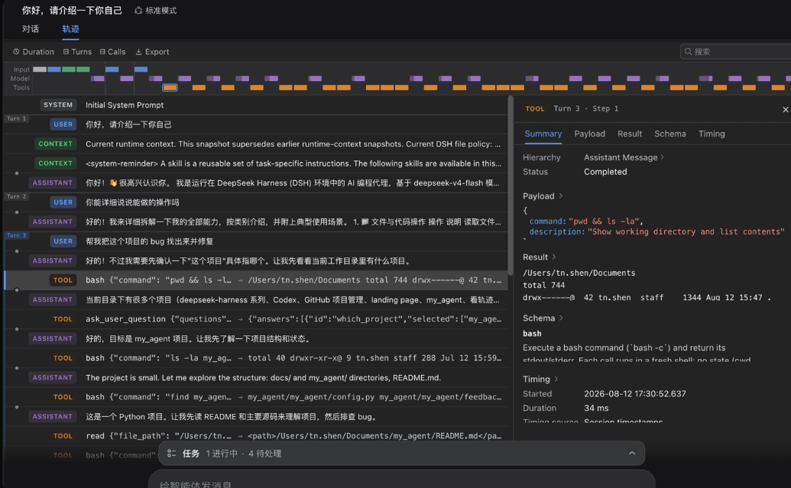Click the magnifier icon in search box
The width and height of the screenshot is (791, 488).
(x=688, y=51)
